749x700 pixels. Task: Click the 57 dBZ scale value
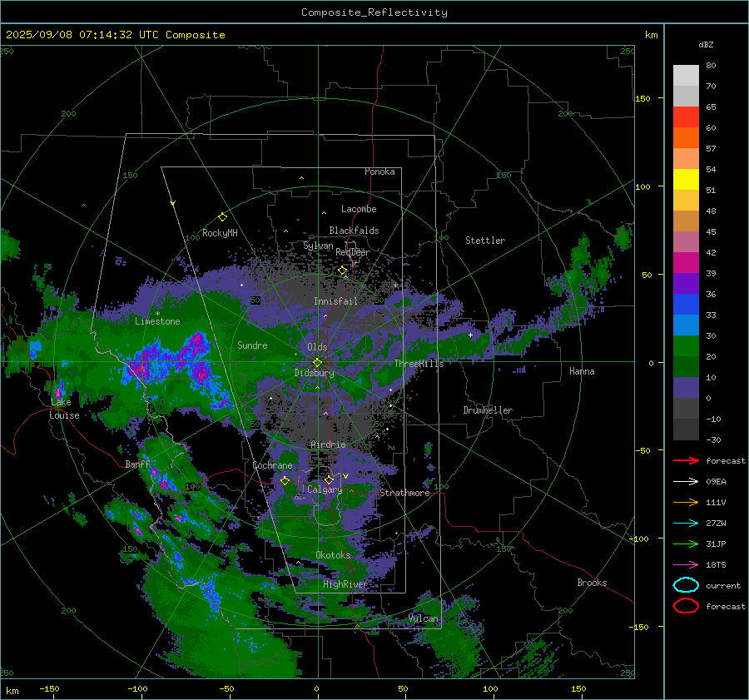coord(711,149)
